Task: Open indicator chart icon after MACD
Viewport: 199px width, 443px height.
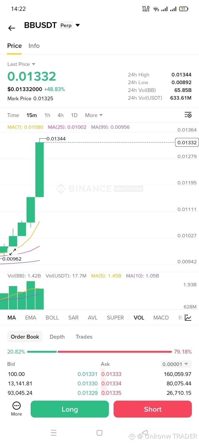Action: pyautogui.click(x=188, y=318)
